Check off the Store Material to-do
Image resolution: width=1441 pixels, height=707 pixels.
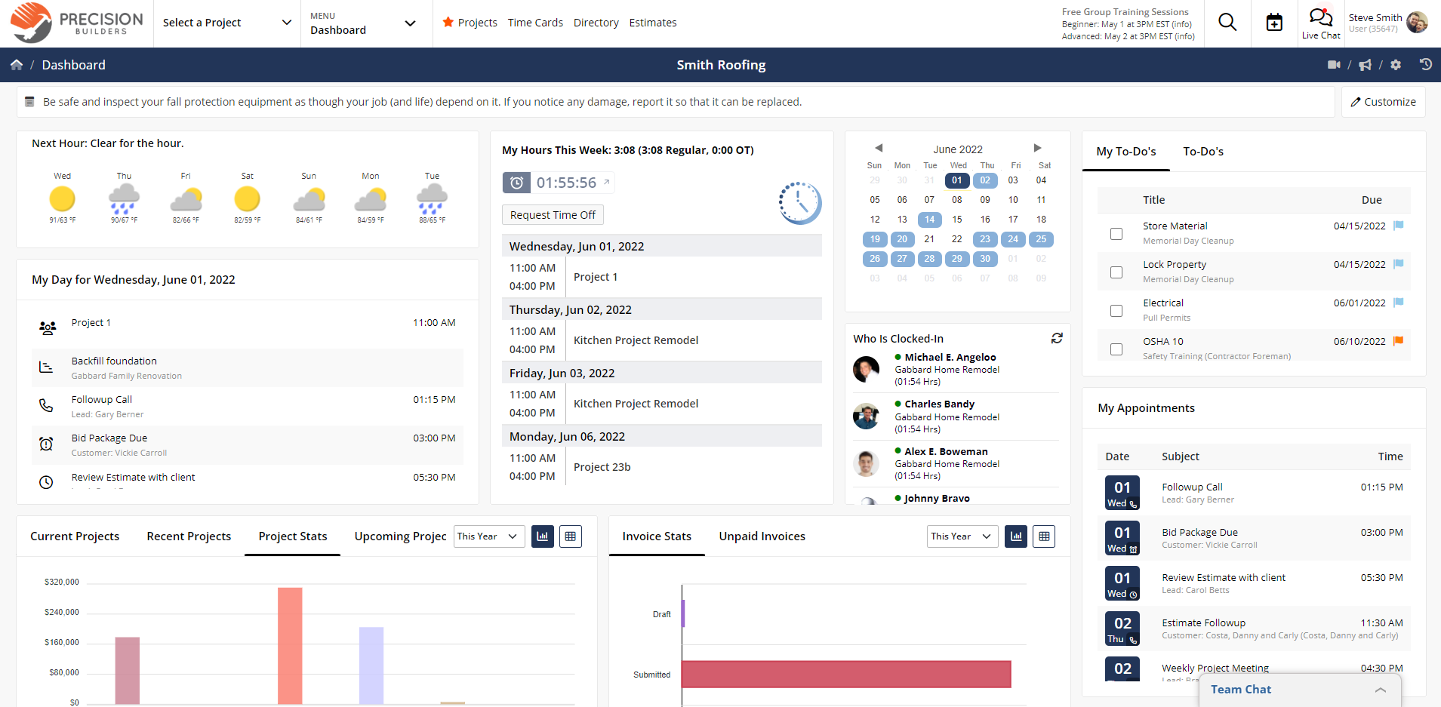click(1116, 234)
